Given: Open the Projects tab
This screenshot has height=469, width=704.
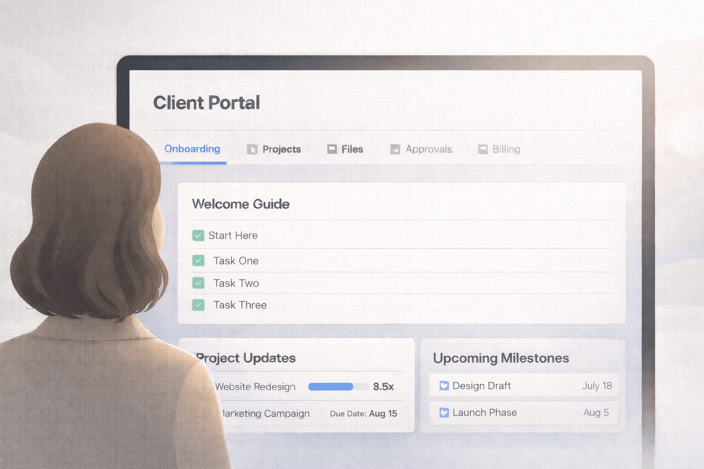Looking at the screenshot, I should pyautogui.click(x=281, y=149).
